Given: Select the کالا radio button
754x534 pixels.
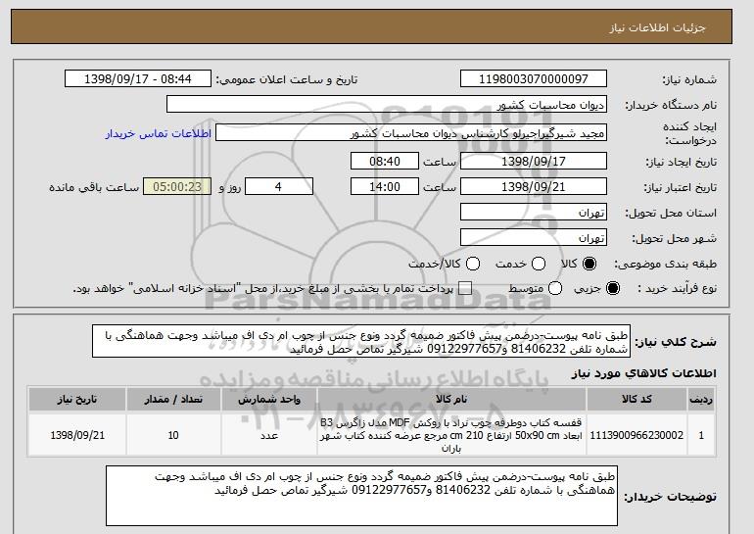Looking at the screenshot, I should point(589,264).
